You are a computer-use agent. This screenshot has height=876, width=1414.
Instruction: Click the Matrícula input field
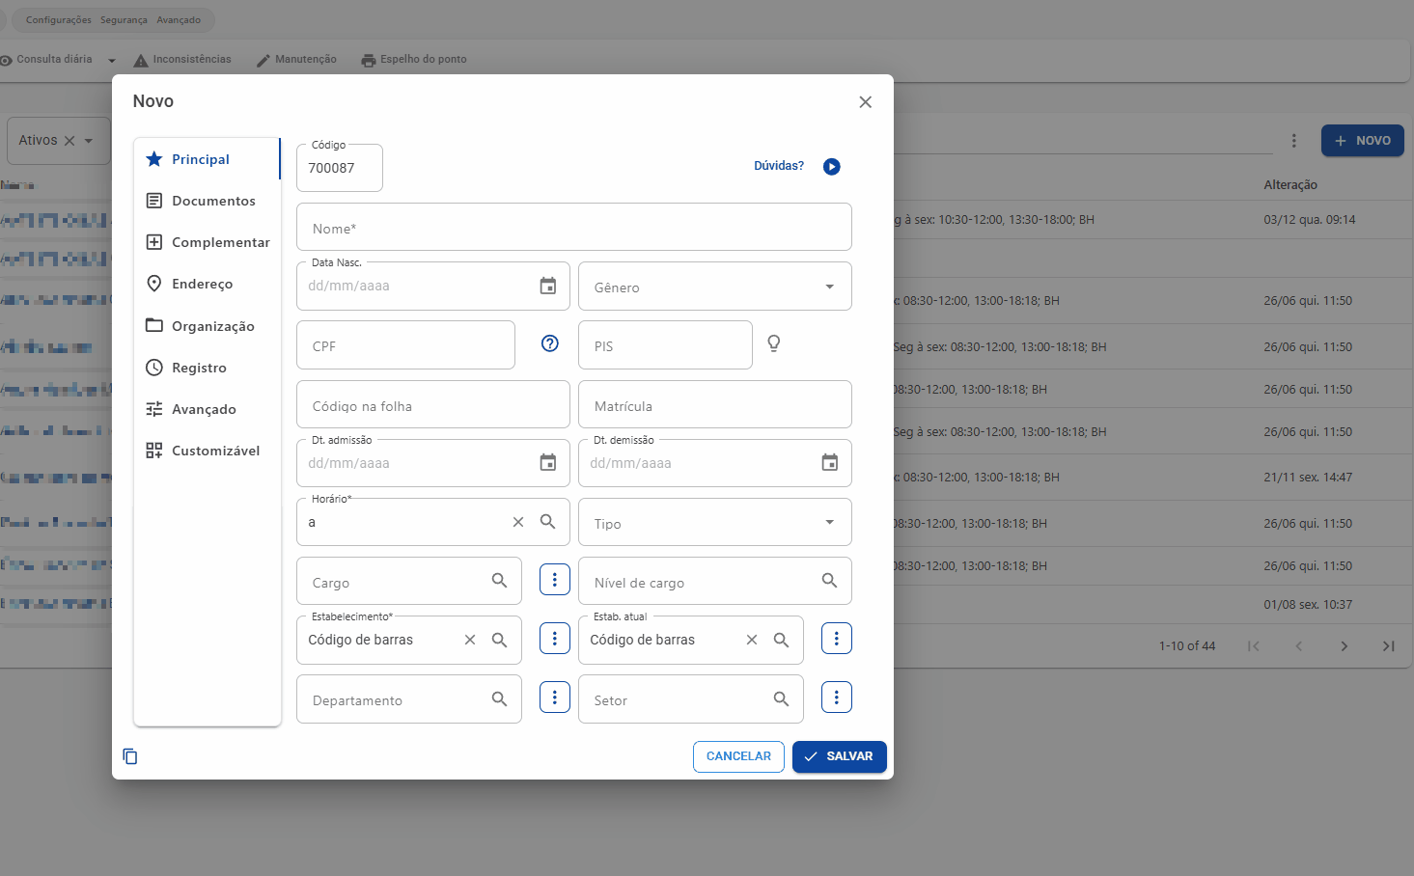pyautogui.click(x=714, y=405)
